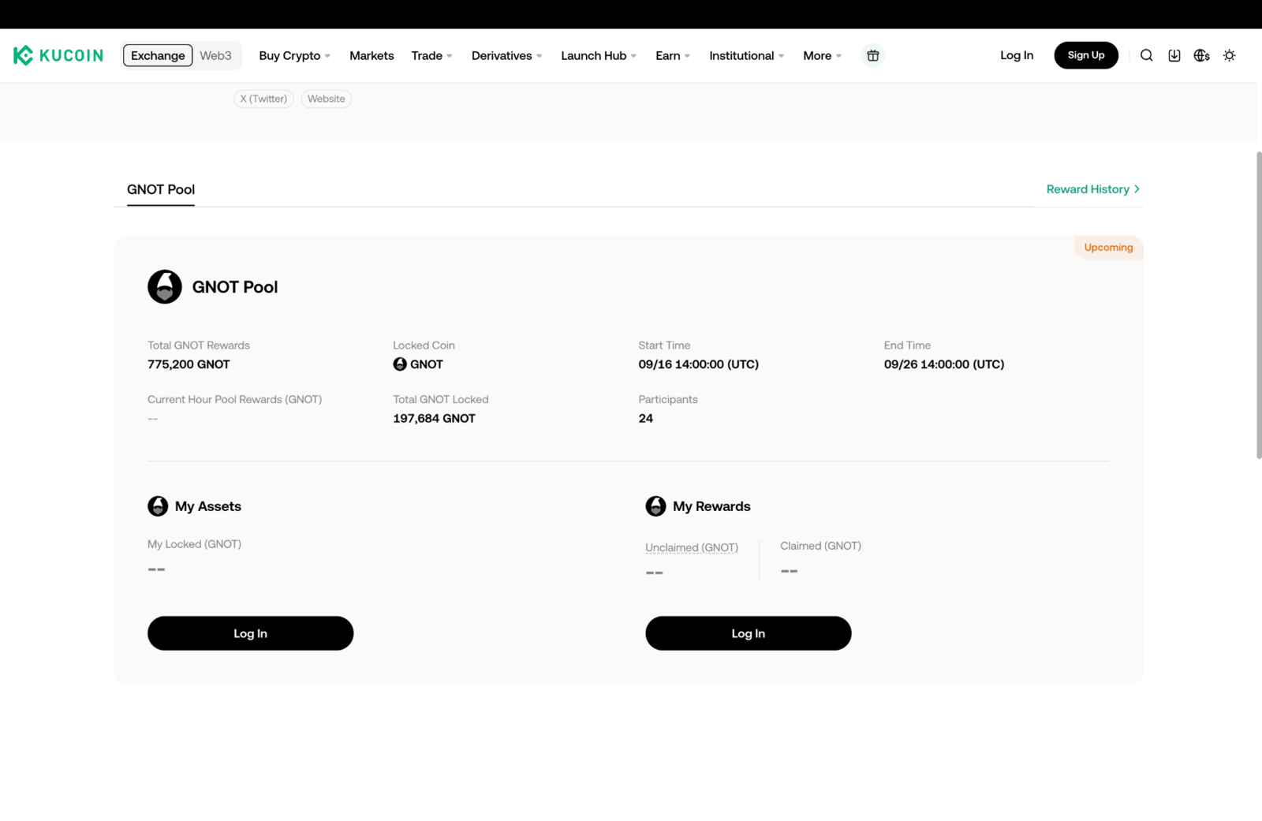Click the Upcoming status badge
This screenshot has width=1262, height=821.
point(1108,247)
